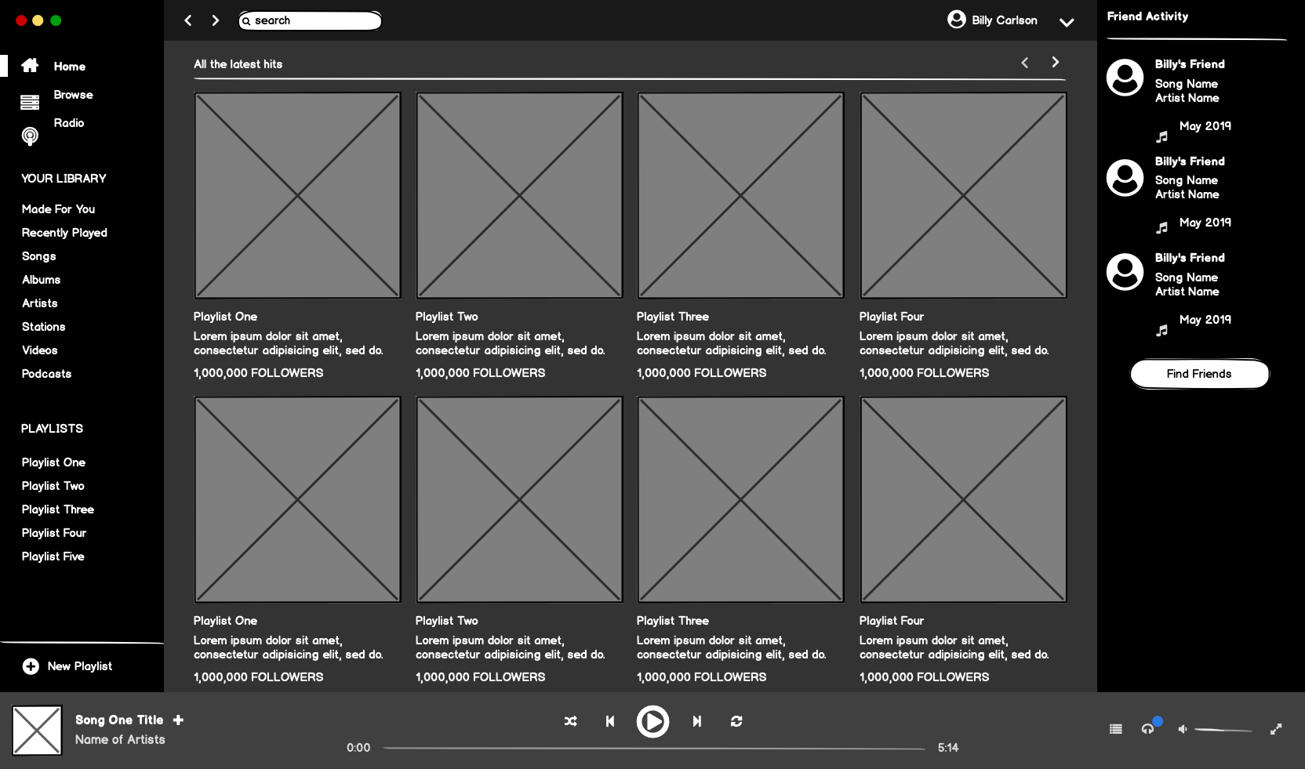Go to the previous track

click(609, 721)
